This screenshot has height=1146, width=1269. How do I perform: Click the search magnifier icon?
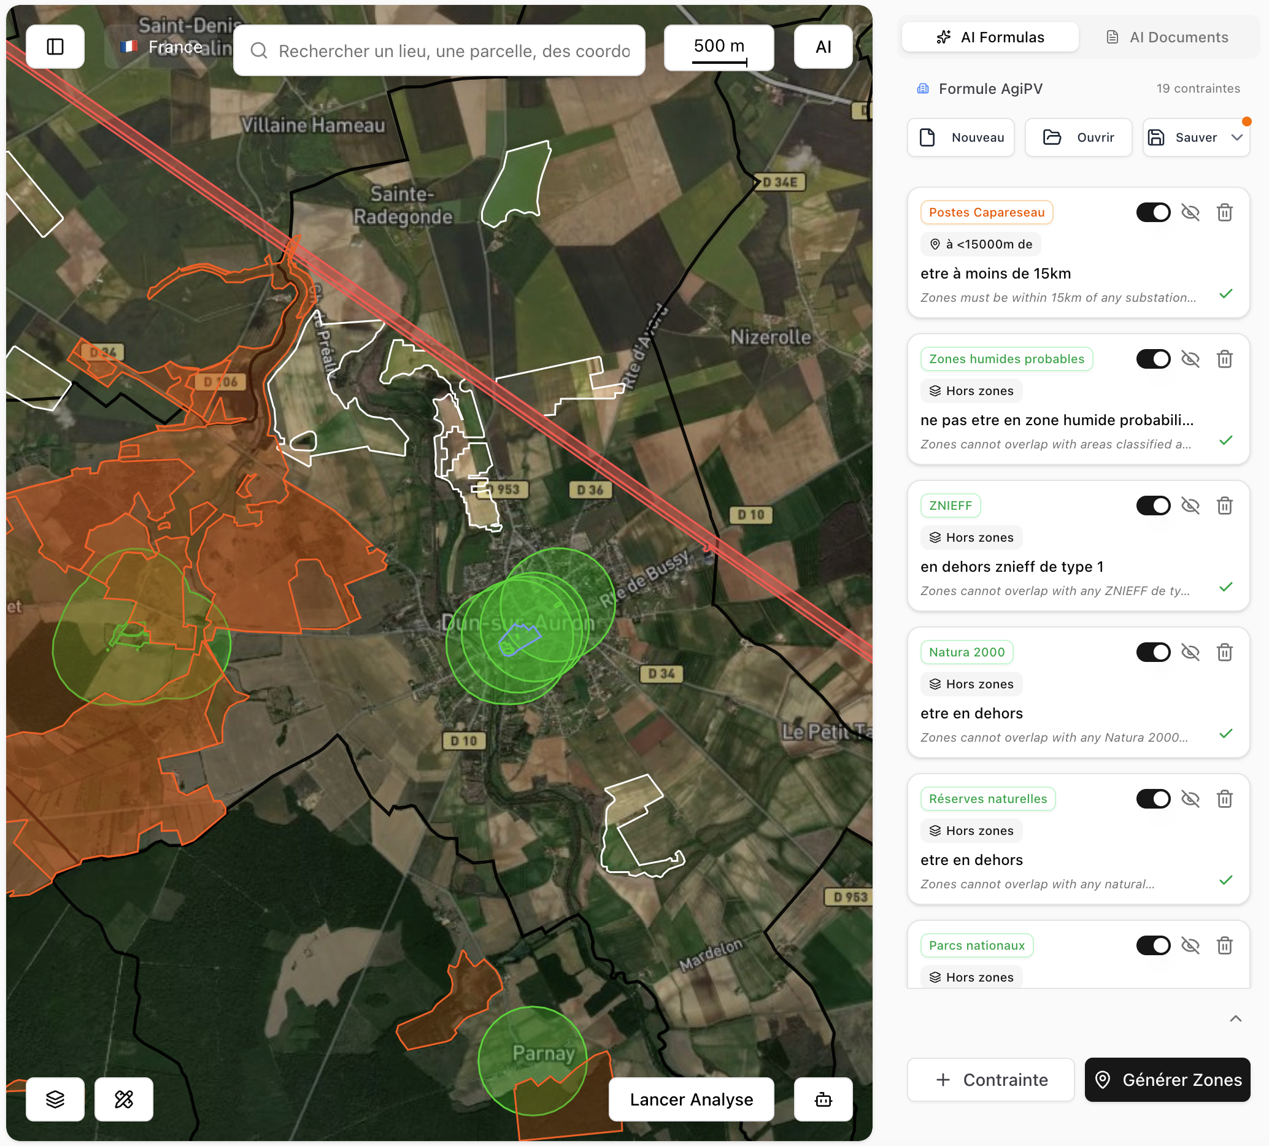tap(260, 51)
